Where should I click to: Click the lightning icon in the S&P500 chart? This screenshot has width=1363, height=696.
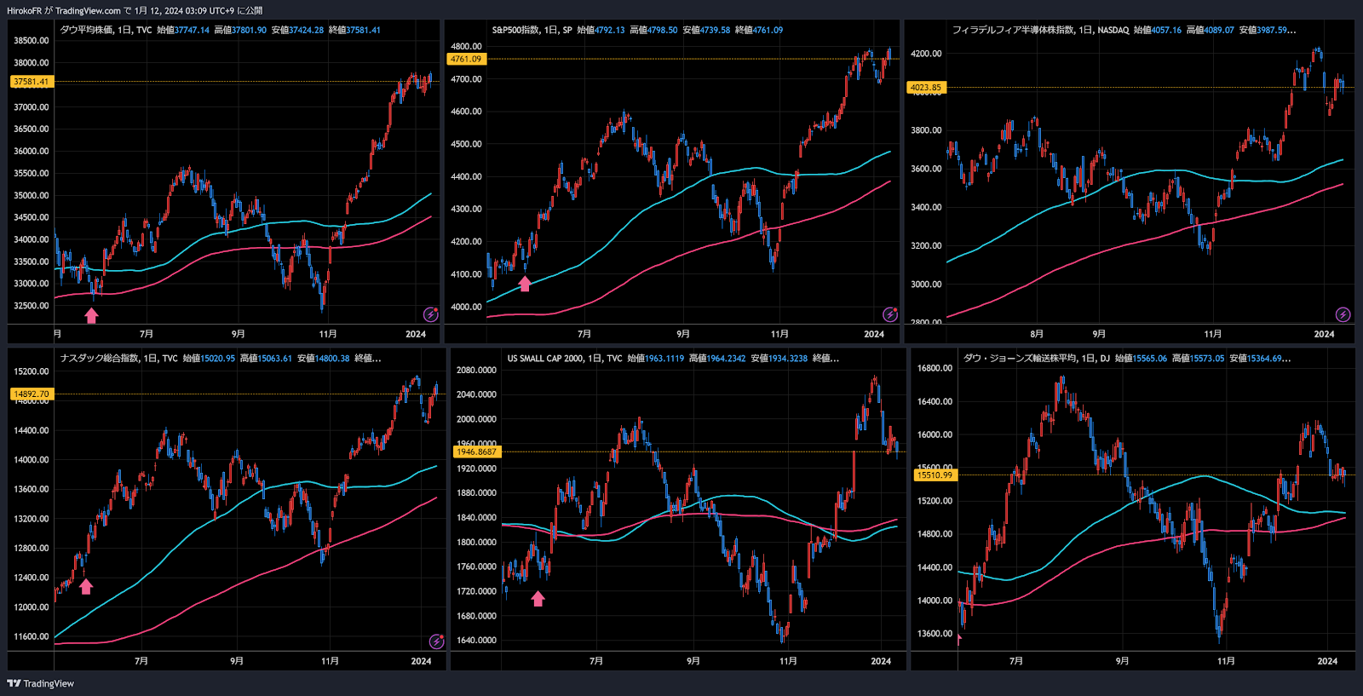(890, 314)
